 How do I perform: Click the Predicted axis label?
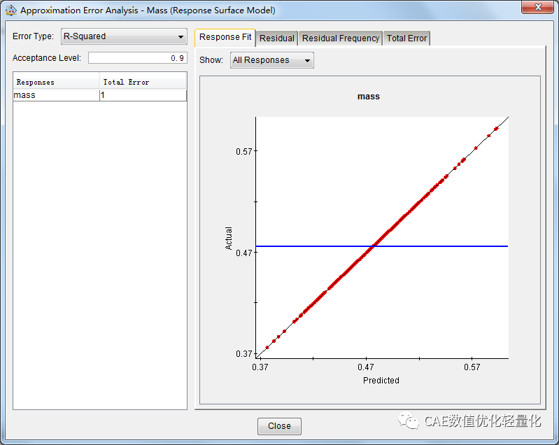pyautogui.click(x=381, y=381)
